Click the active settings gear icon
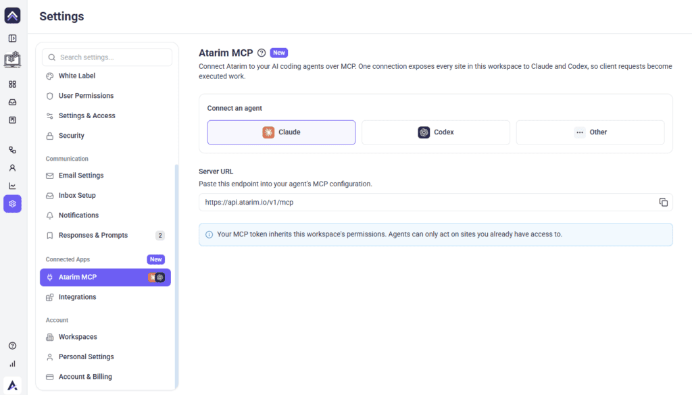Image resolution: width=692 pixels, height=395 pixels. (12, 204)
